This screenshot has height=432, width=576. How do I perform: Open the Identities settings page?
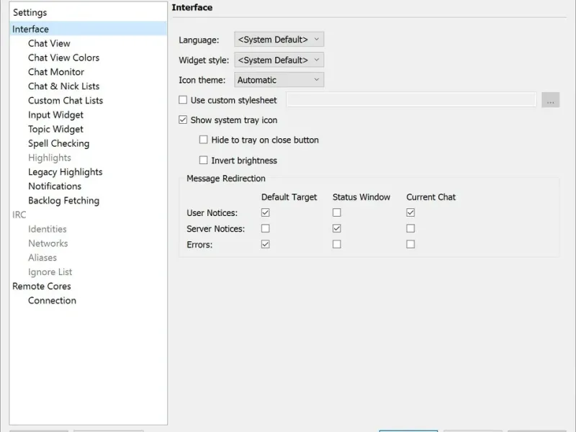coord(47,229)
